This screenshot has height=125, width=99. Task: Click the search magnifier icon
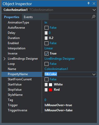[93, 17]
